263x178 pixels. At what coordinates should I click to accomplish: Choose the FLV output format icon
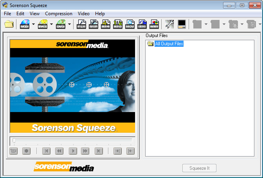click(81, 24)
